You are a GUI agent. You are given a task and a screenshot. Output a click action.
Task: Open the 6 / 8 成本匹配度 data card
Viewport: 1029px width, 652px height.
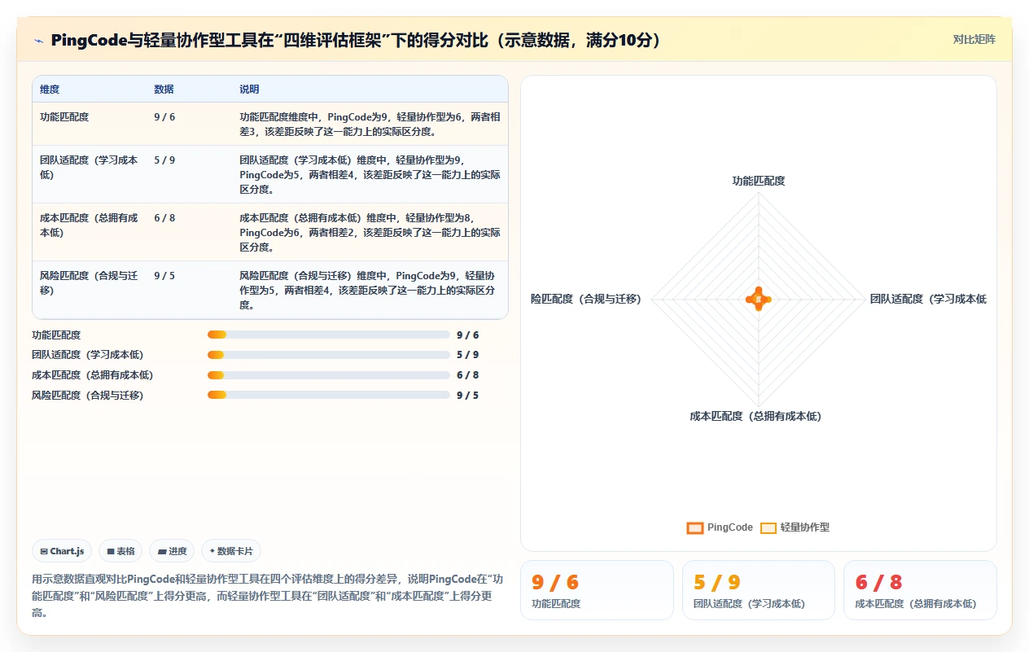[x=920, y=590]
